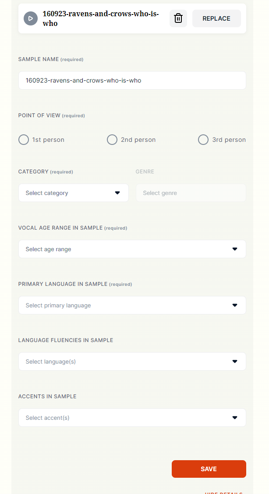Click the language fluencies dropdown arrow
Screen dimensions: 269x494
[235, 361]
